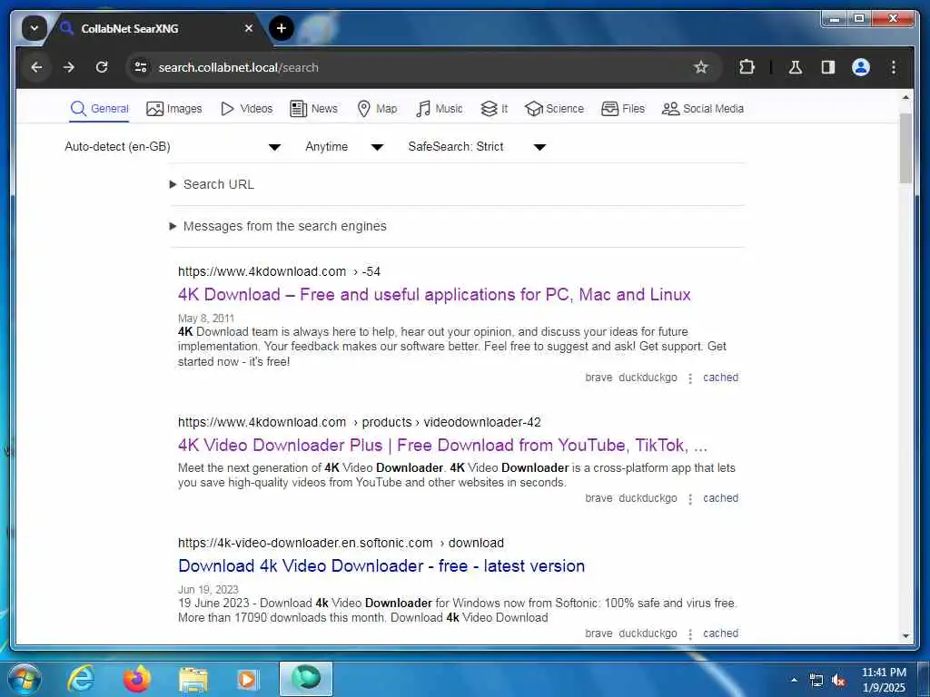Image resolution: width=930 pixels, height=697 pixels.
Task: Click the duckduckgo label under Softonic result
Action: (x=648, y=633)
